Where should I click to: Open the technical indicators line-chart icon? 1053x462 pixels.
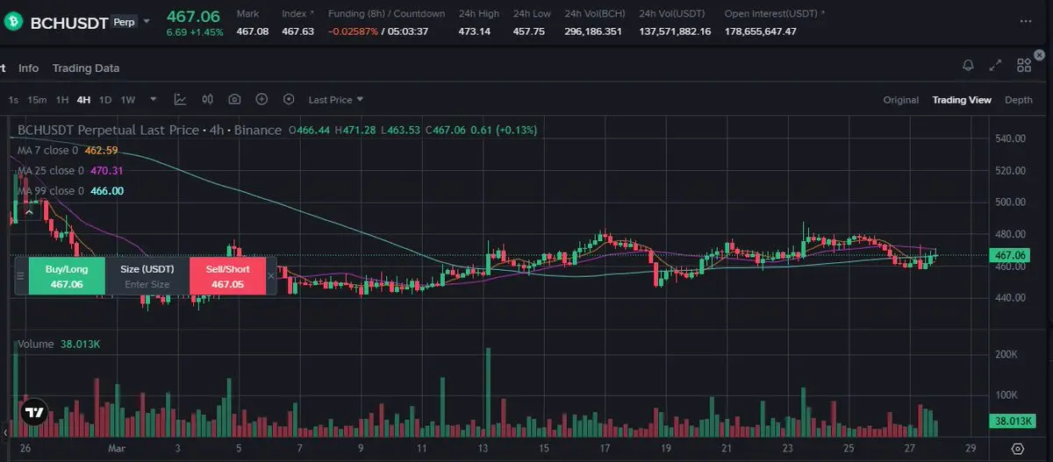[180, 99]
